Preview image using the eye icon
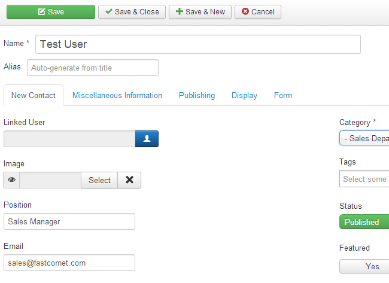The image size is (389, 283). [x=11, y=180]
